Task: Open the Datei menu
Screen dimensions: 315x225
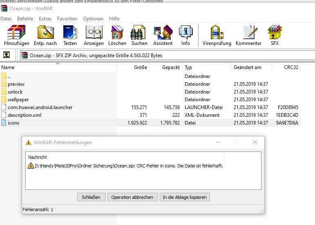Action: 6,19
